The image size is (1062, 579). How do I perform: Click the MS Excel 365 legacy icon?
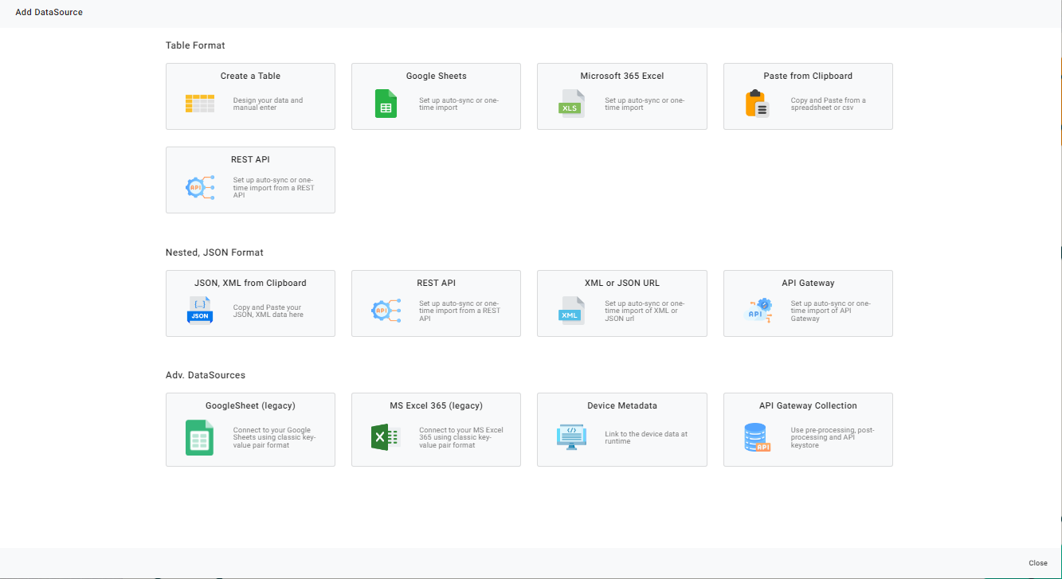[x=386, y=437]
